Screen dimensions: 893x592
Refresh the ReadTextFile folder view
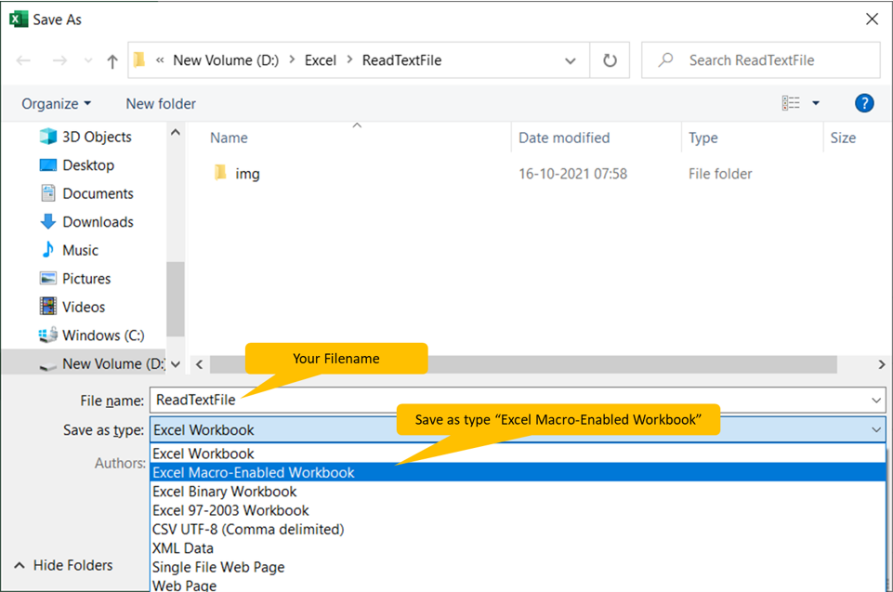[610, 60]
